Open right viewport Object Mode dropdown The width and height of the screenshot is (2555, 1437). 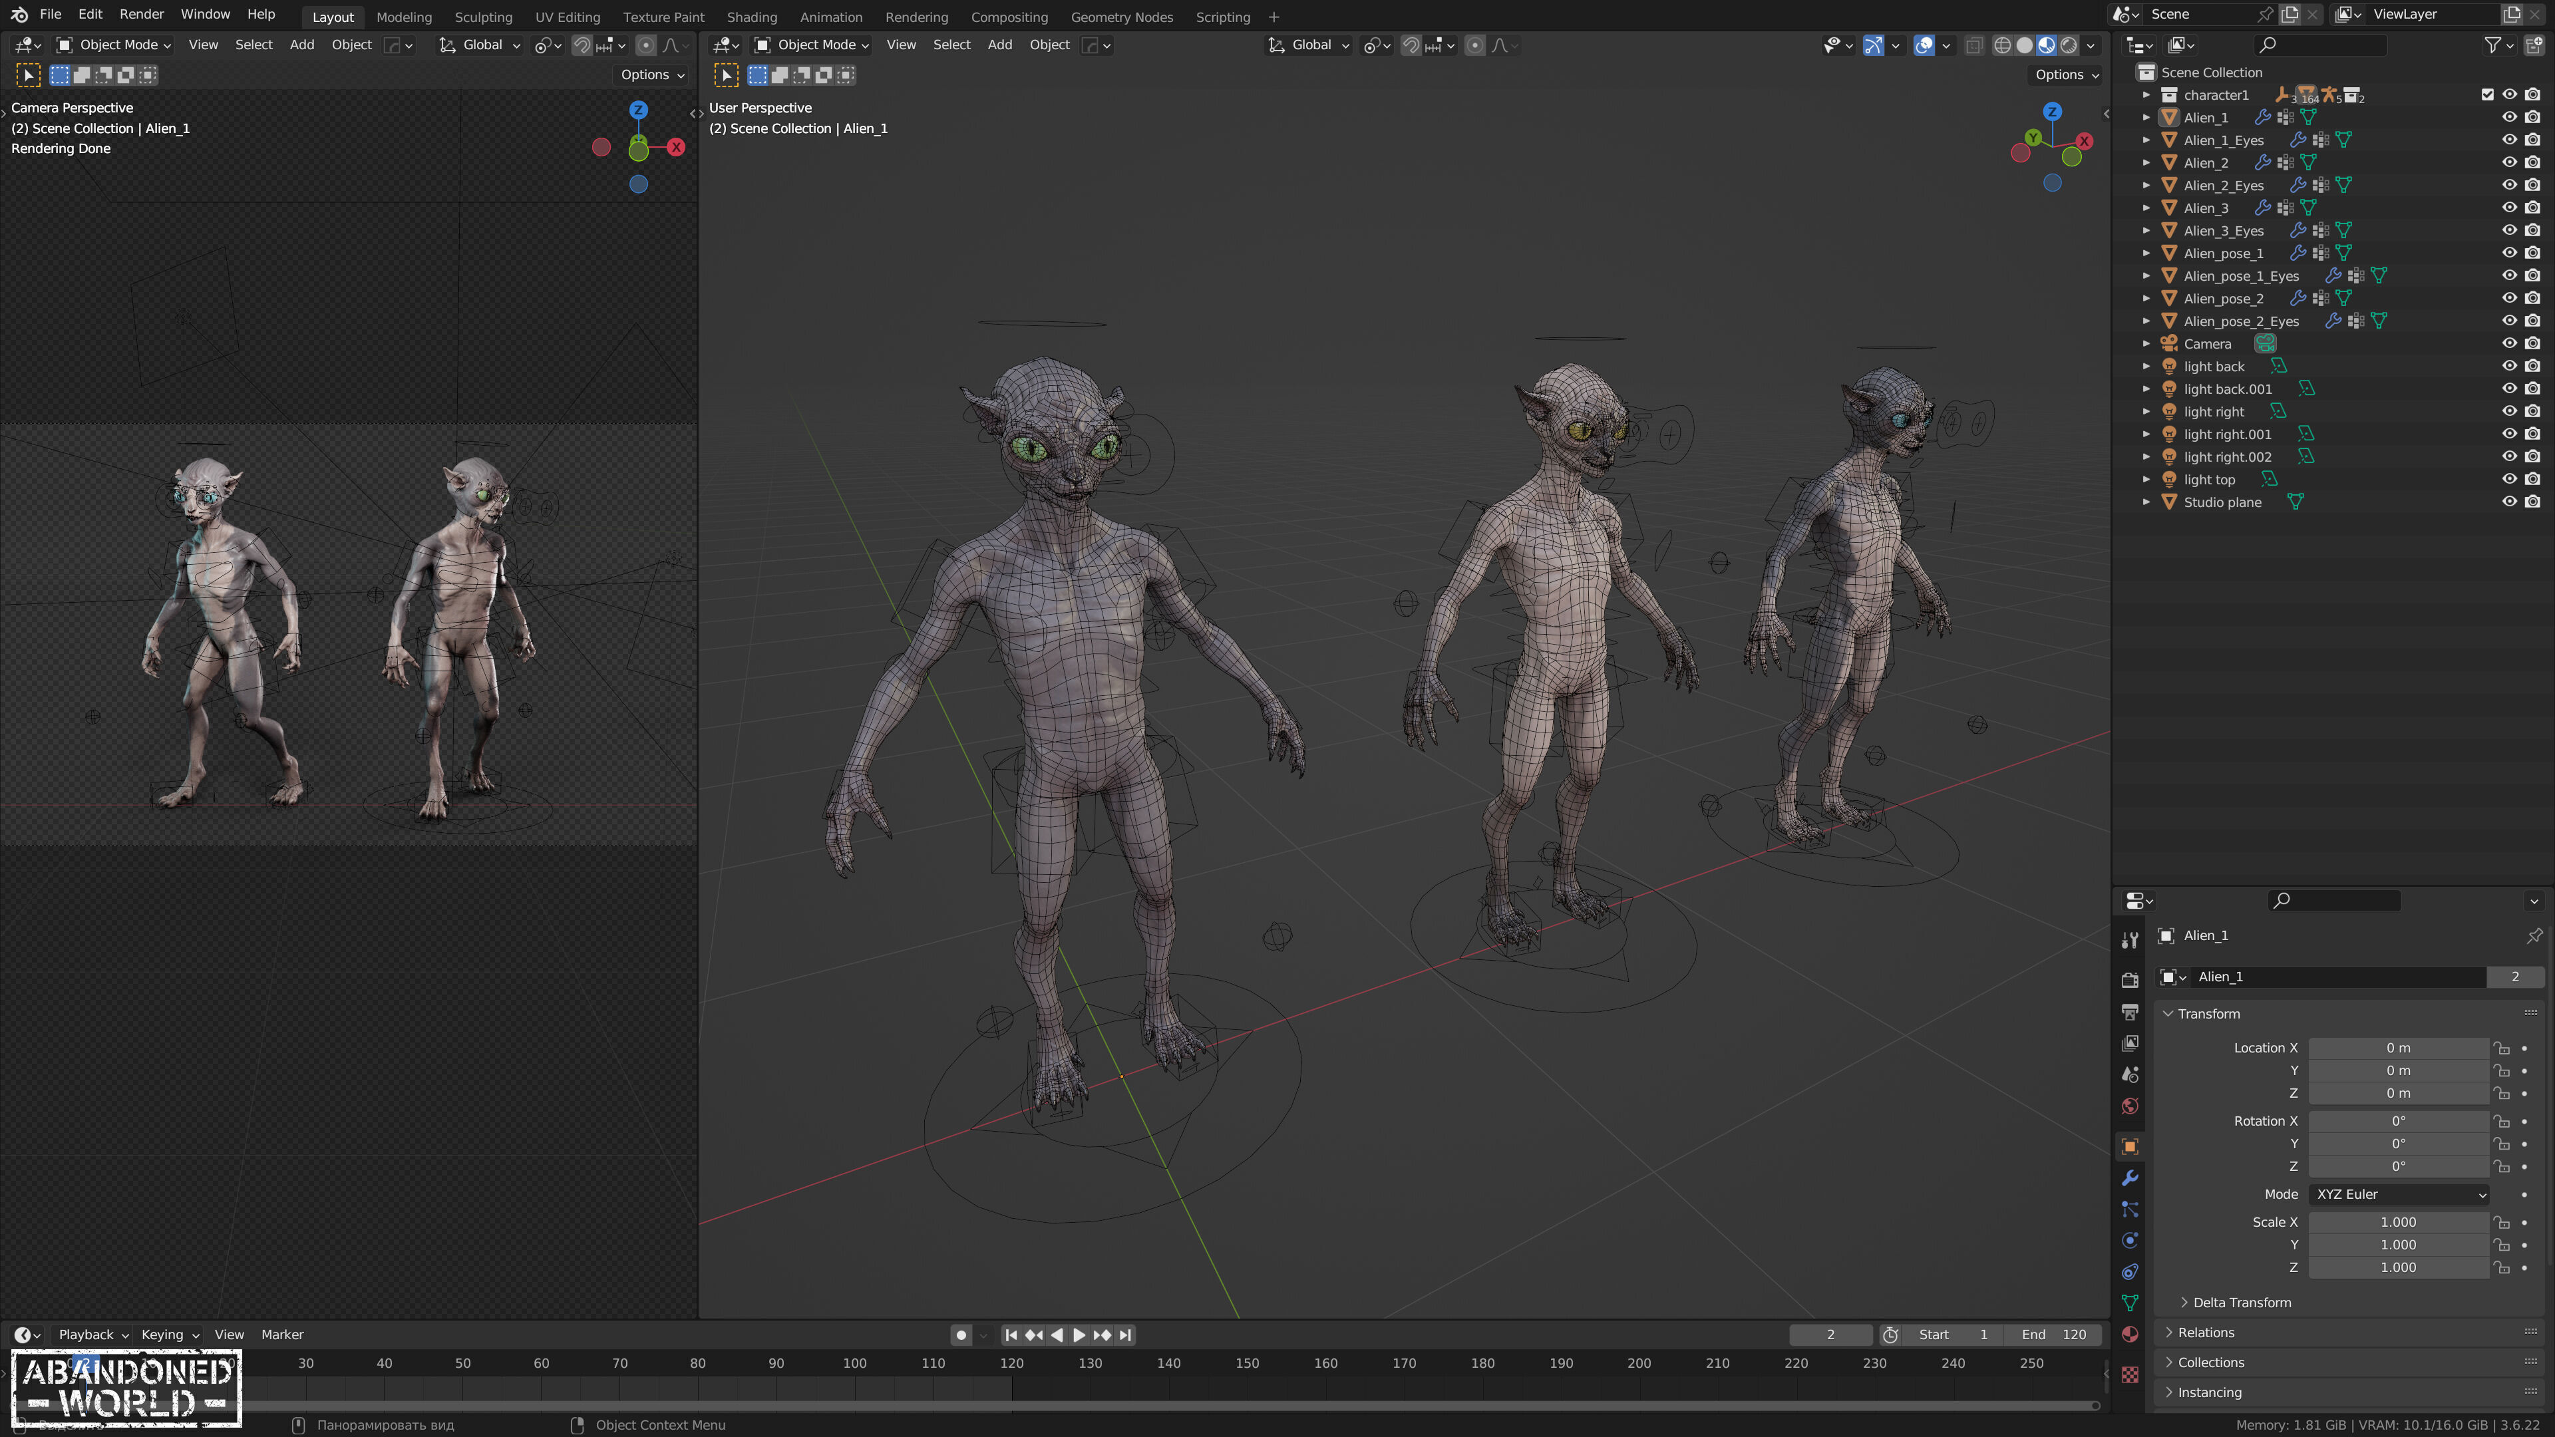812,46
